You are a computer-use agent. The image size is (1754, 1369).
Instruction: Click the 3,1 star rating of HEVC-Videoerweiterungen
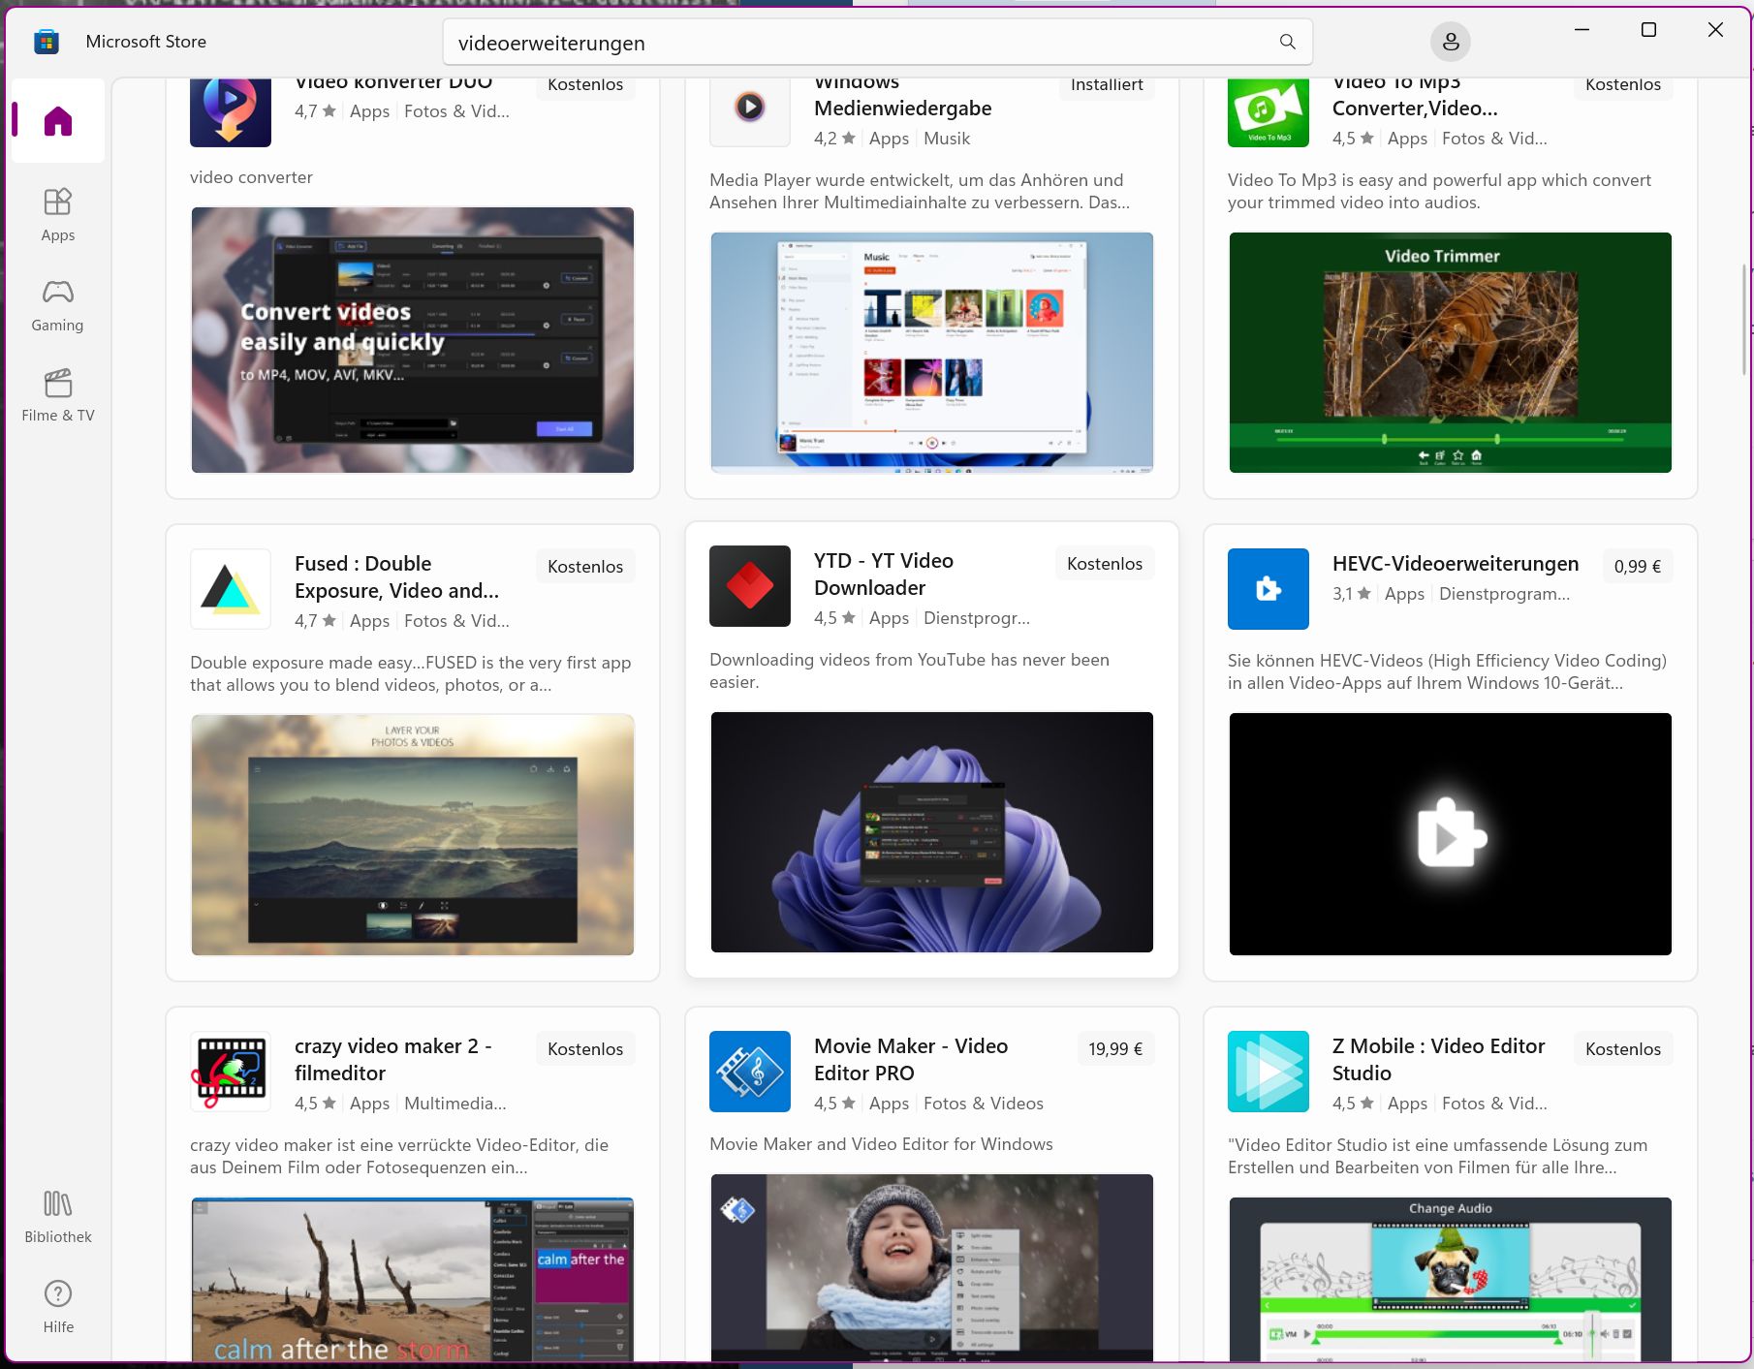point(1352,594)
